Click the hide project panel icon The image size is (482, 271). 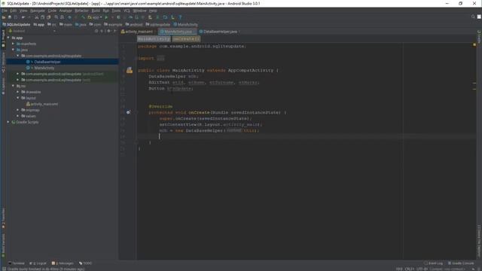[x=114, y=31]
